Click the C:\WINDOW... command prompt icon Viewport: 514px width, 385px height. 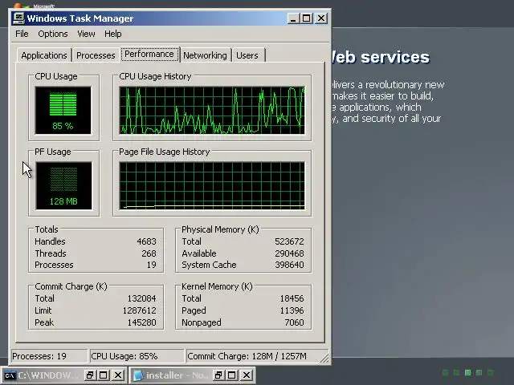[10, 375]
